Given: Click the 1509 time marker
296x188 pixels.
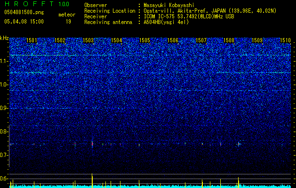Looking at the screenshot, I should pos(257,40).
